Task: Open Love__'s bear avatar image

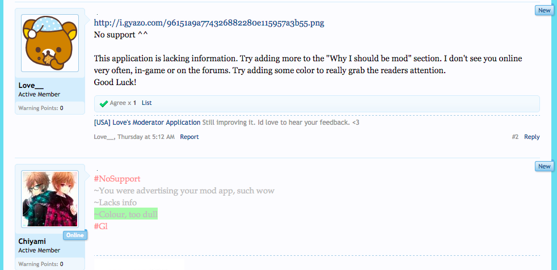Action: click(x=50, y=43)
